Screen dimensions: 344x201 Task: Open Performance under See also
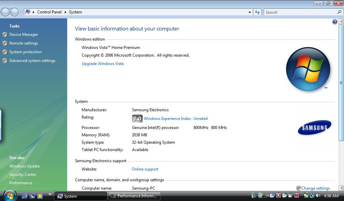coord(21,183)
